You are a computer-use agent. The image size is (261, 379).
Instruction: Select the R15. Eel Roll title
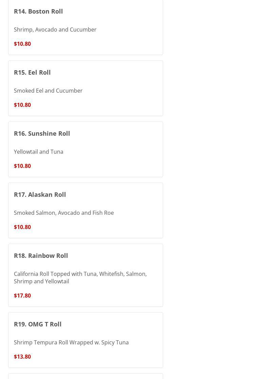32,72
